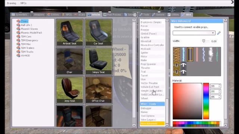Switch to the Entities tab
Image resolution: width=239 pixels, height=134 pixels.
coord(53,15)
